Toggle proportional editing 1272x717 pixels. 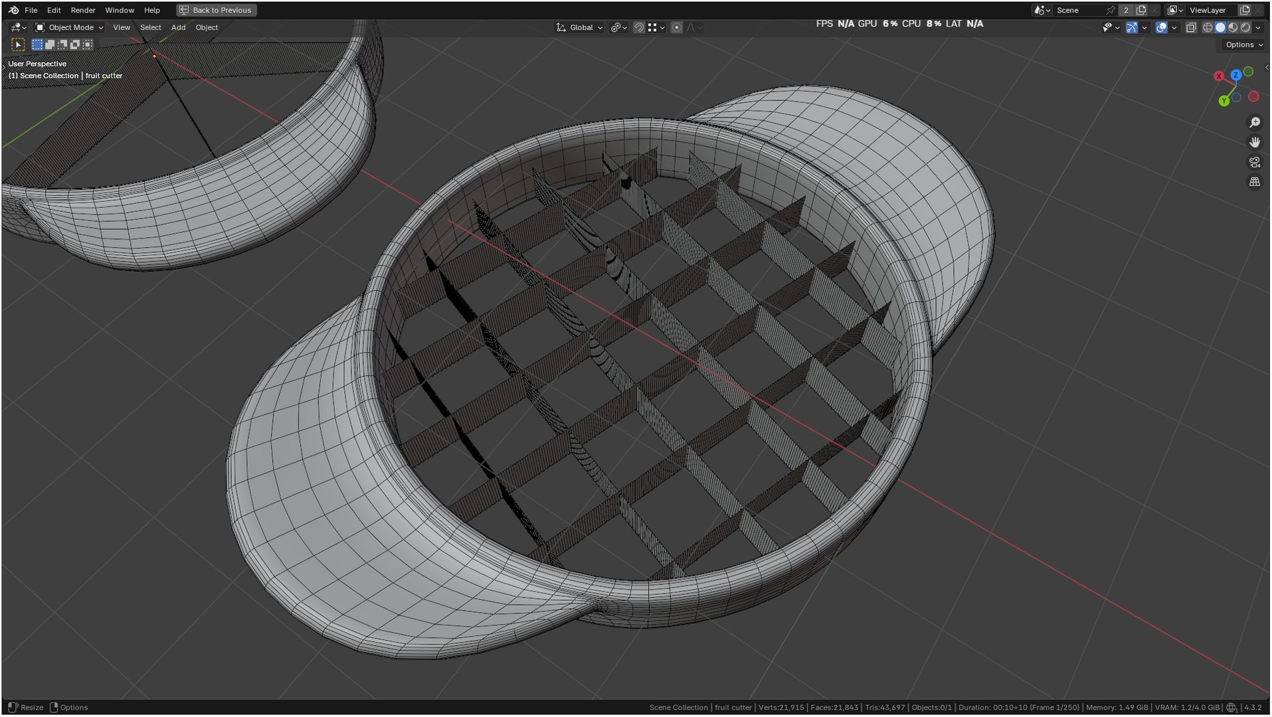pyautogui.click(x=676, y=27)
